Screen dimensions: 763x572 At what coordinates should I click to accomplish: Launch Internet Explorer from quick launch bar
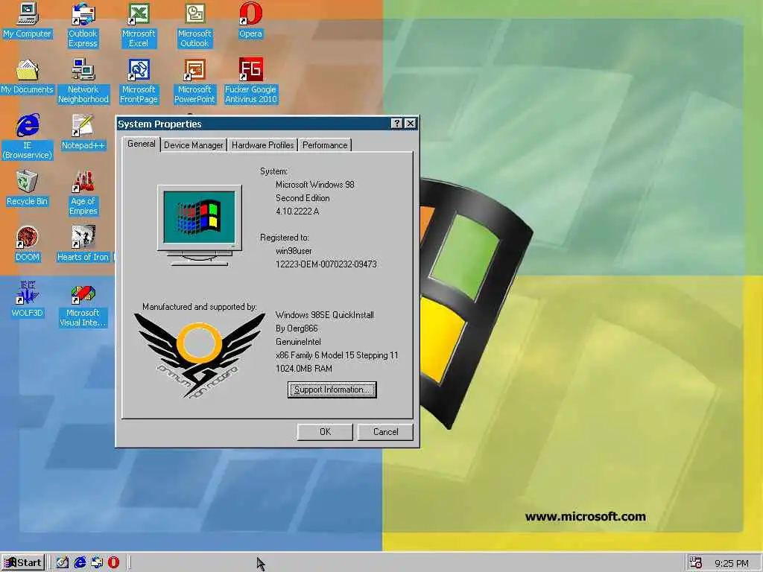(x=80, y=563)
